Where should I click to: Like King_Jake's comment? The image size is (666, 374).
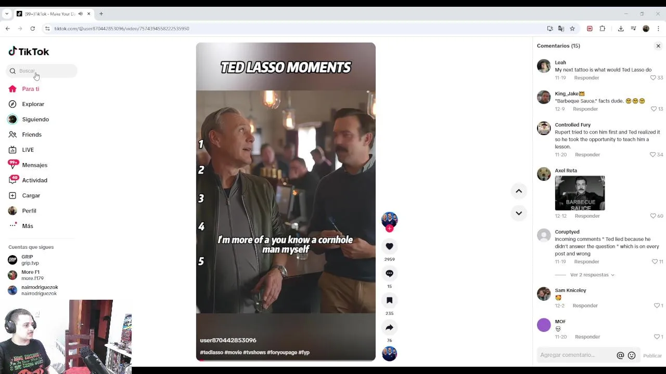pos(654,109)
